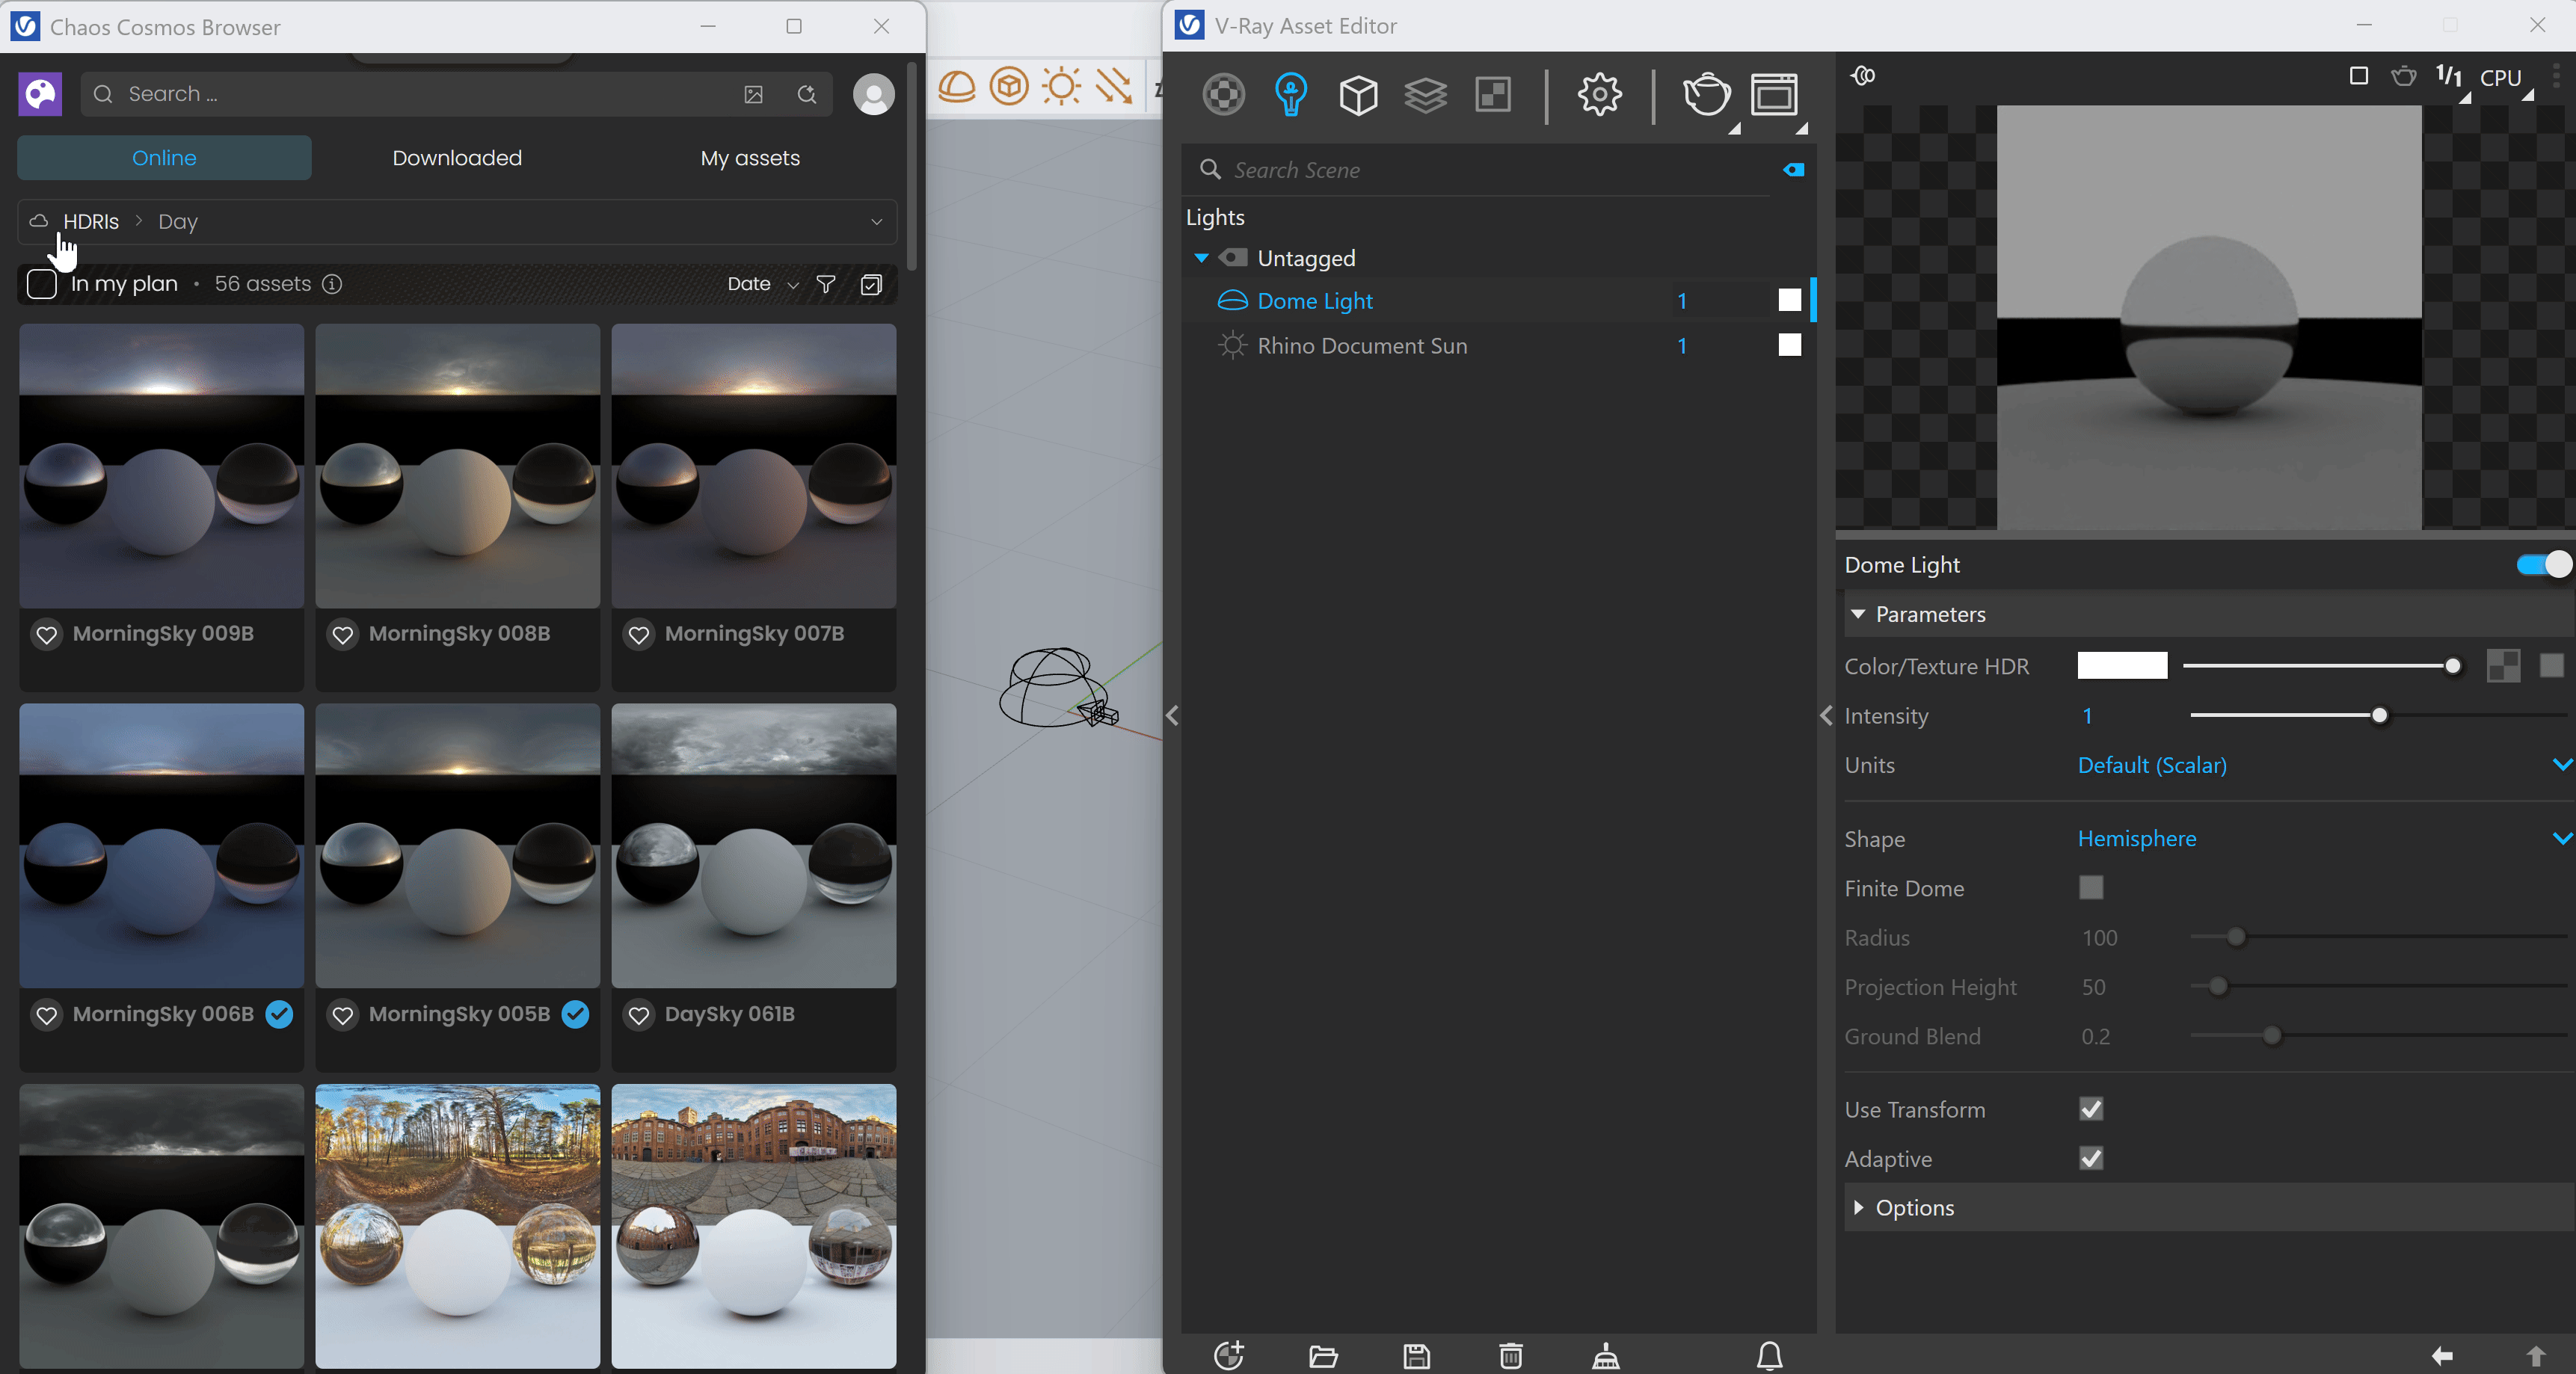
Task: Start render with the teapot icon
Action: coord(1706,95)
